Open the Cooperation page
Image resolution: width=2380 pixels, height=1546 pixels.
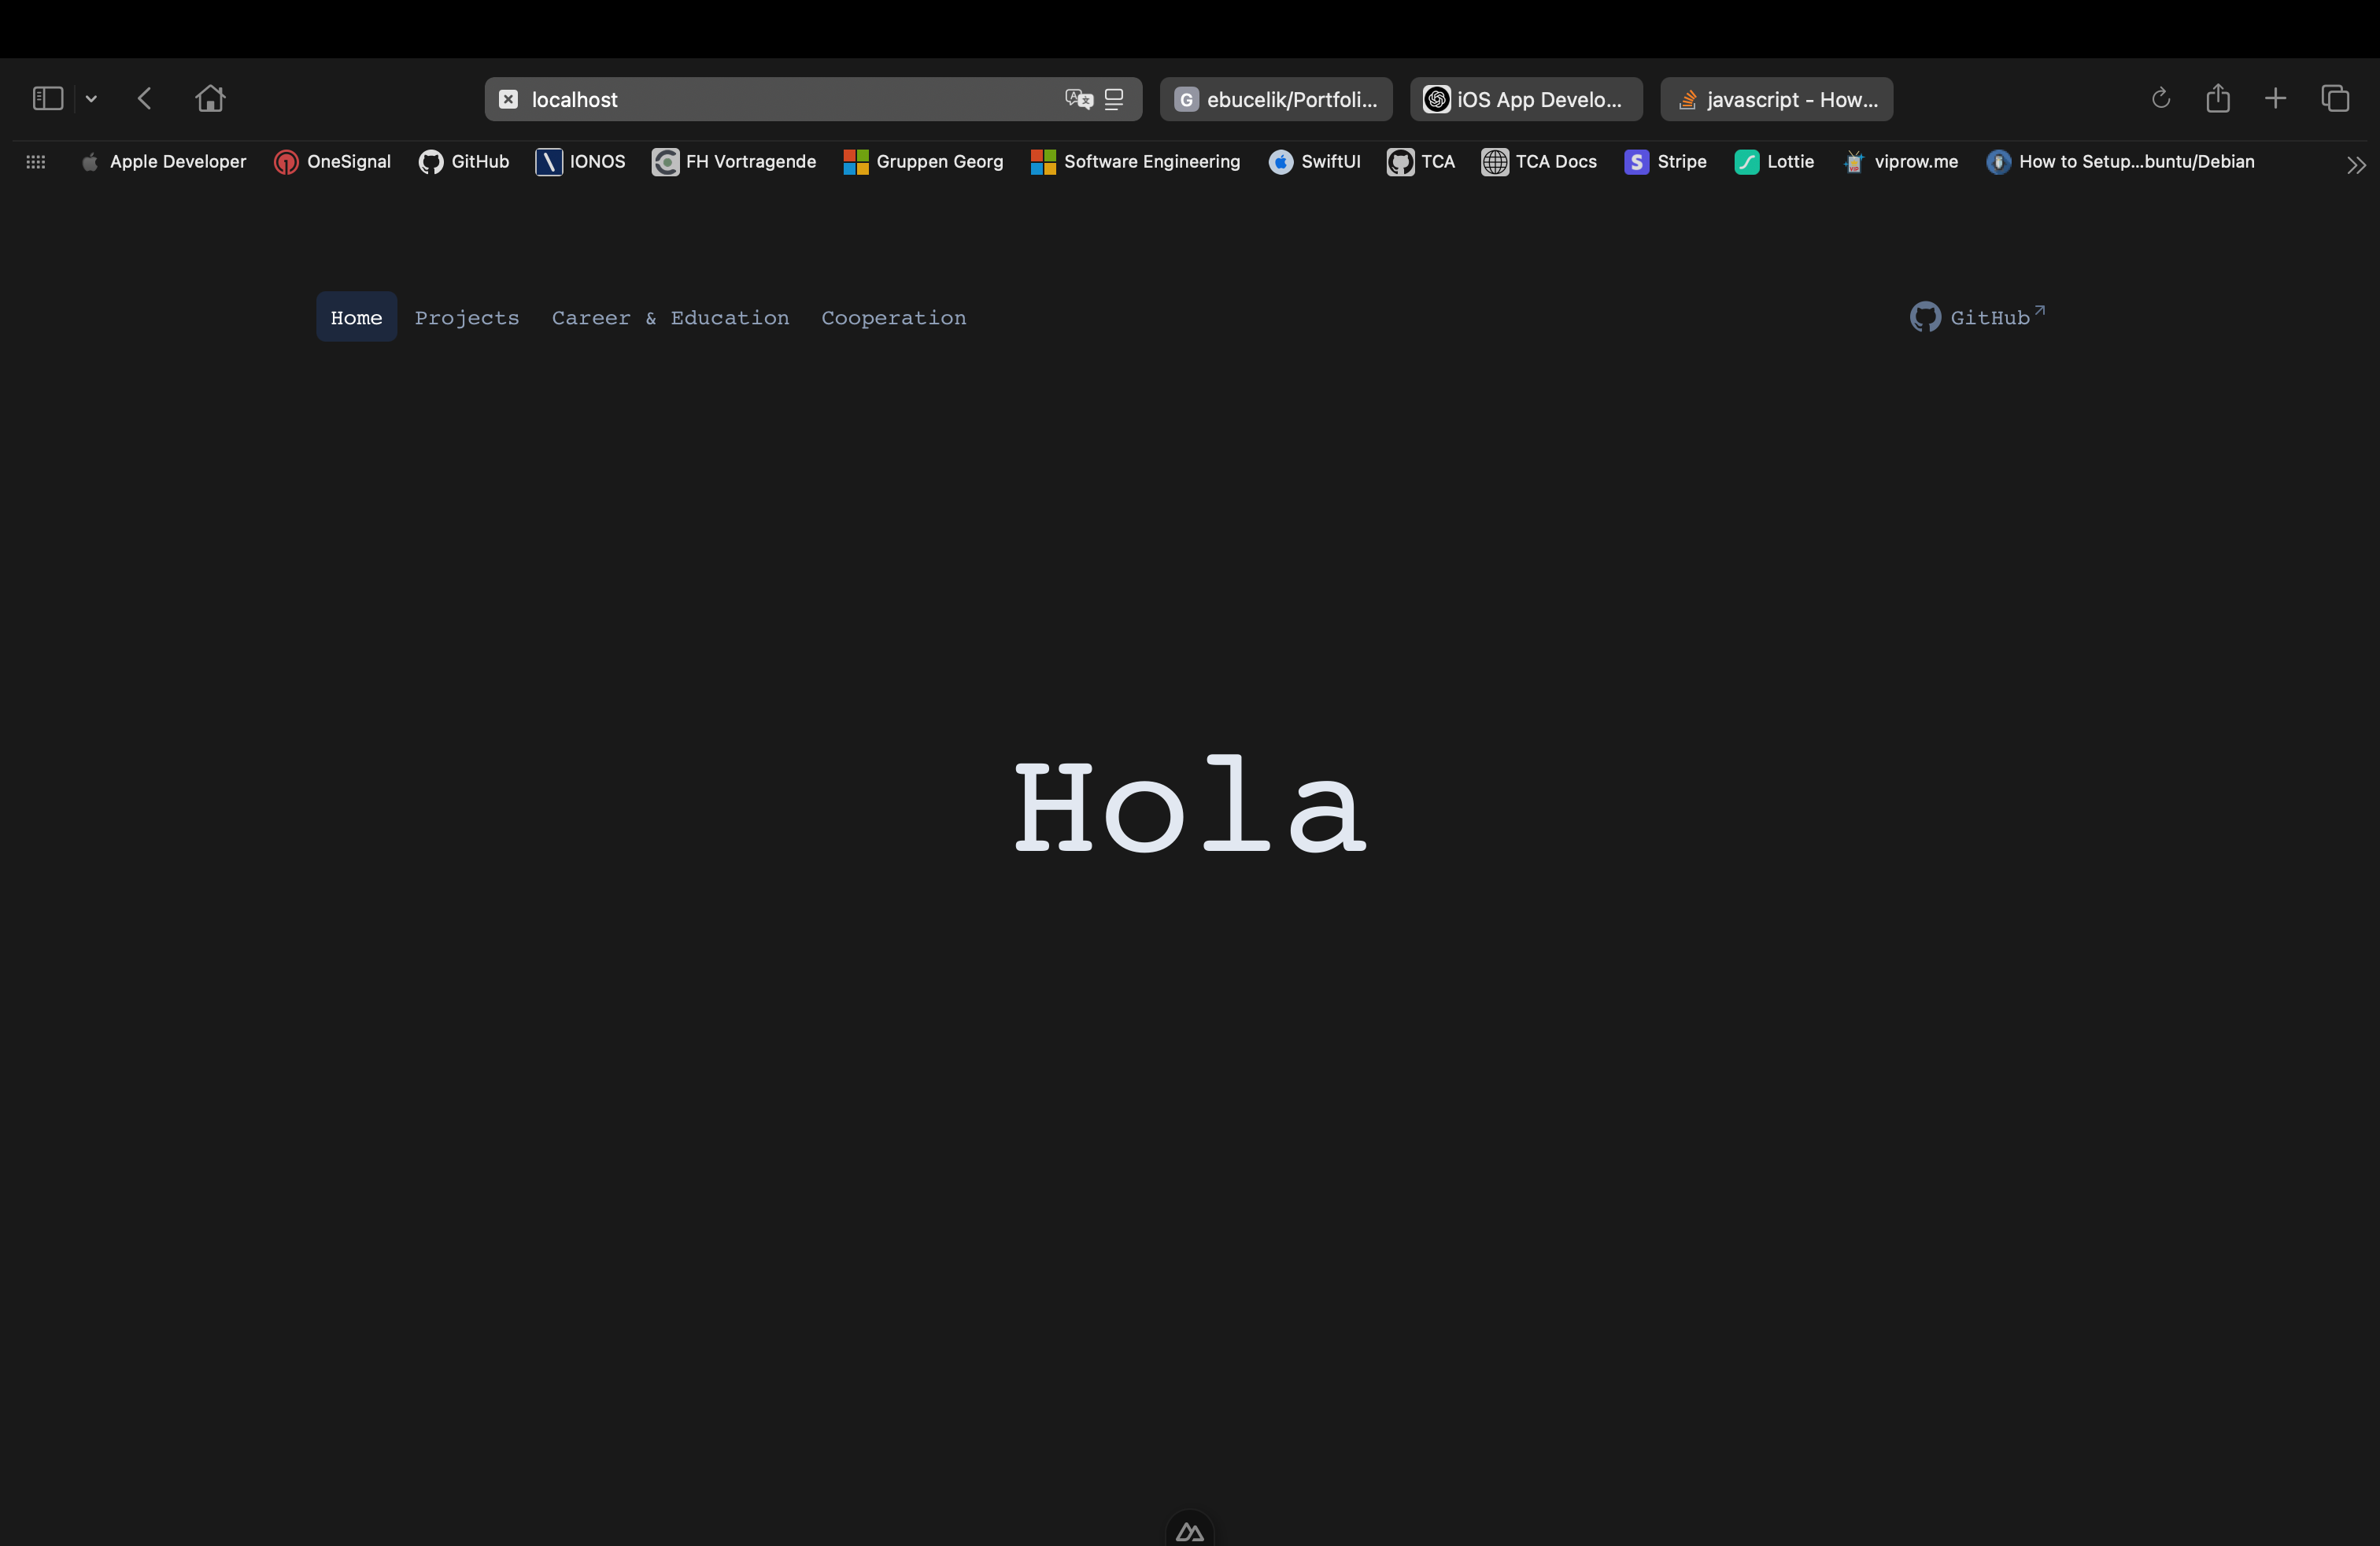tap(894, 318)
